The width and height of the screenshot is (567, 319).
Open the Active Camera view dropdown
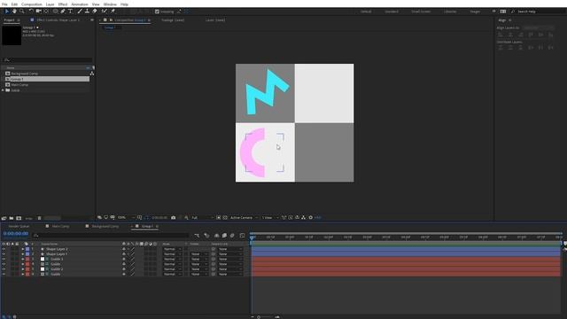(x=244, y=218)
